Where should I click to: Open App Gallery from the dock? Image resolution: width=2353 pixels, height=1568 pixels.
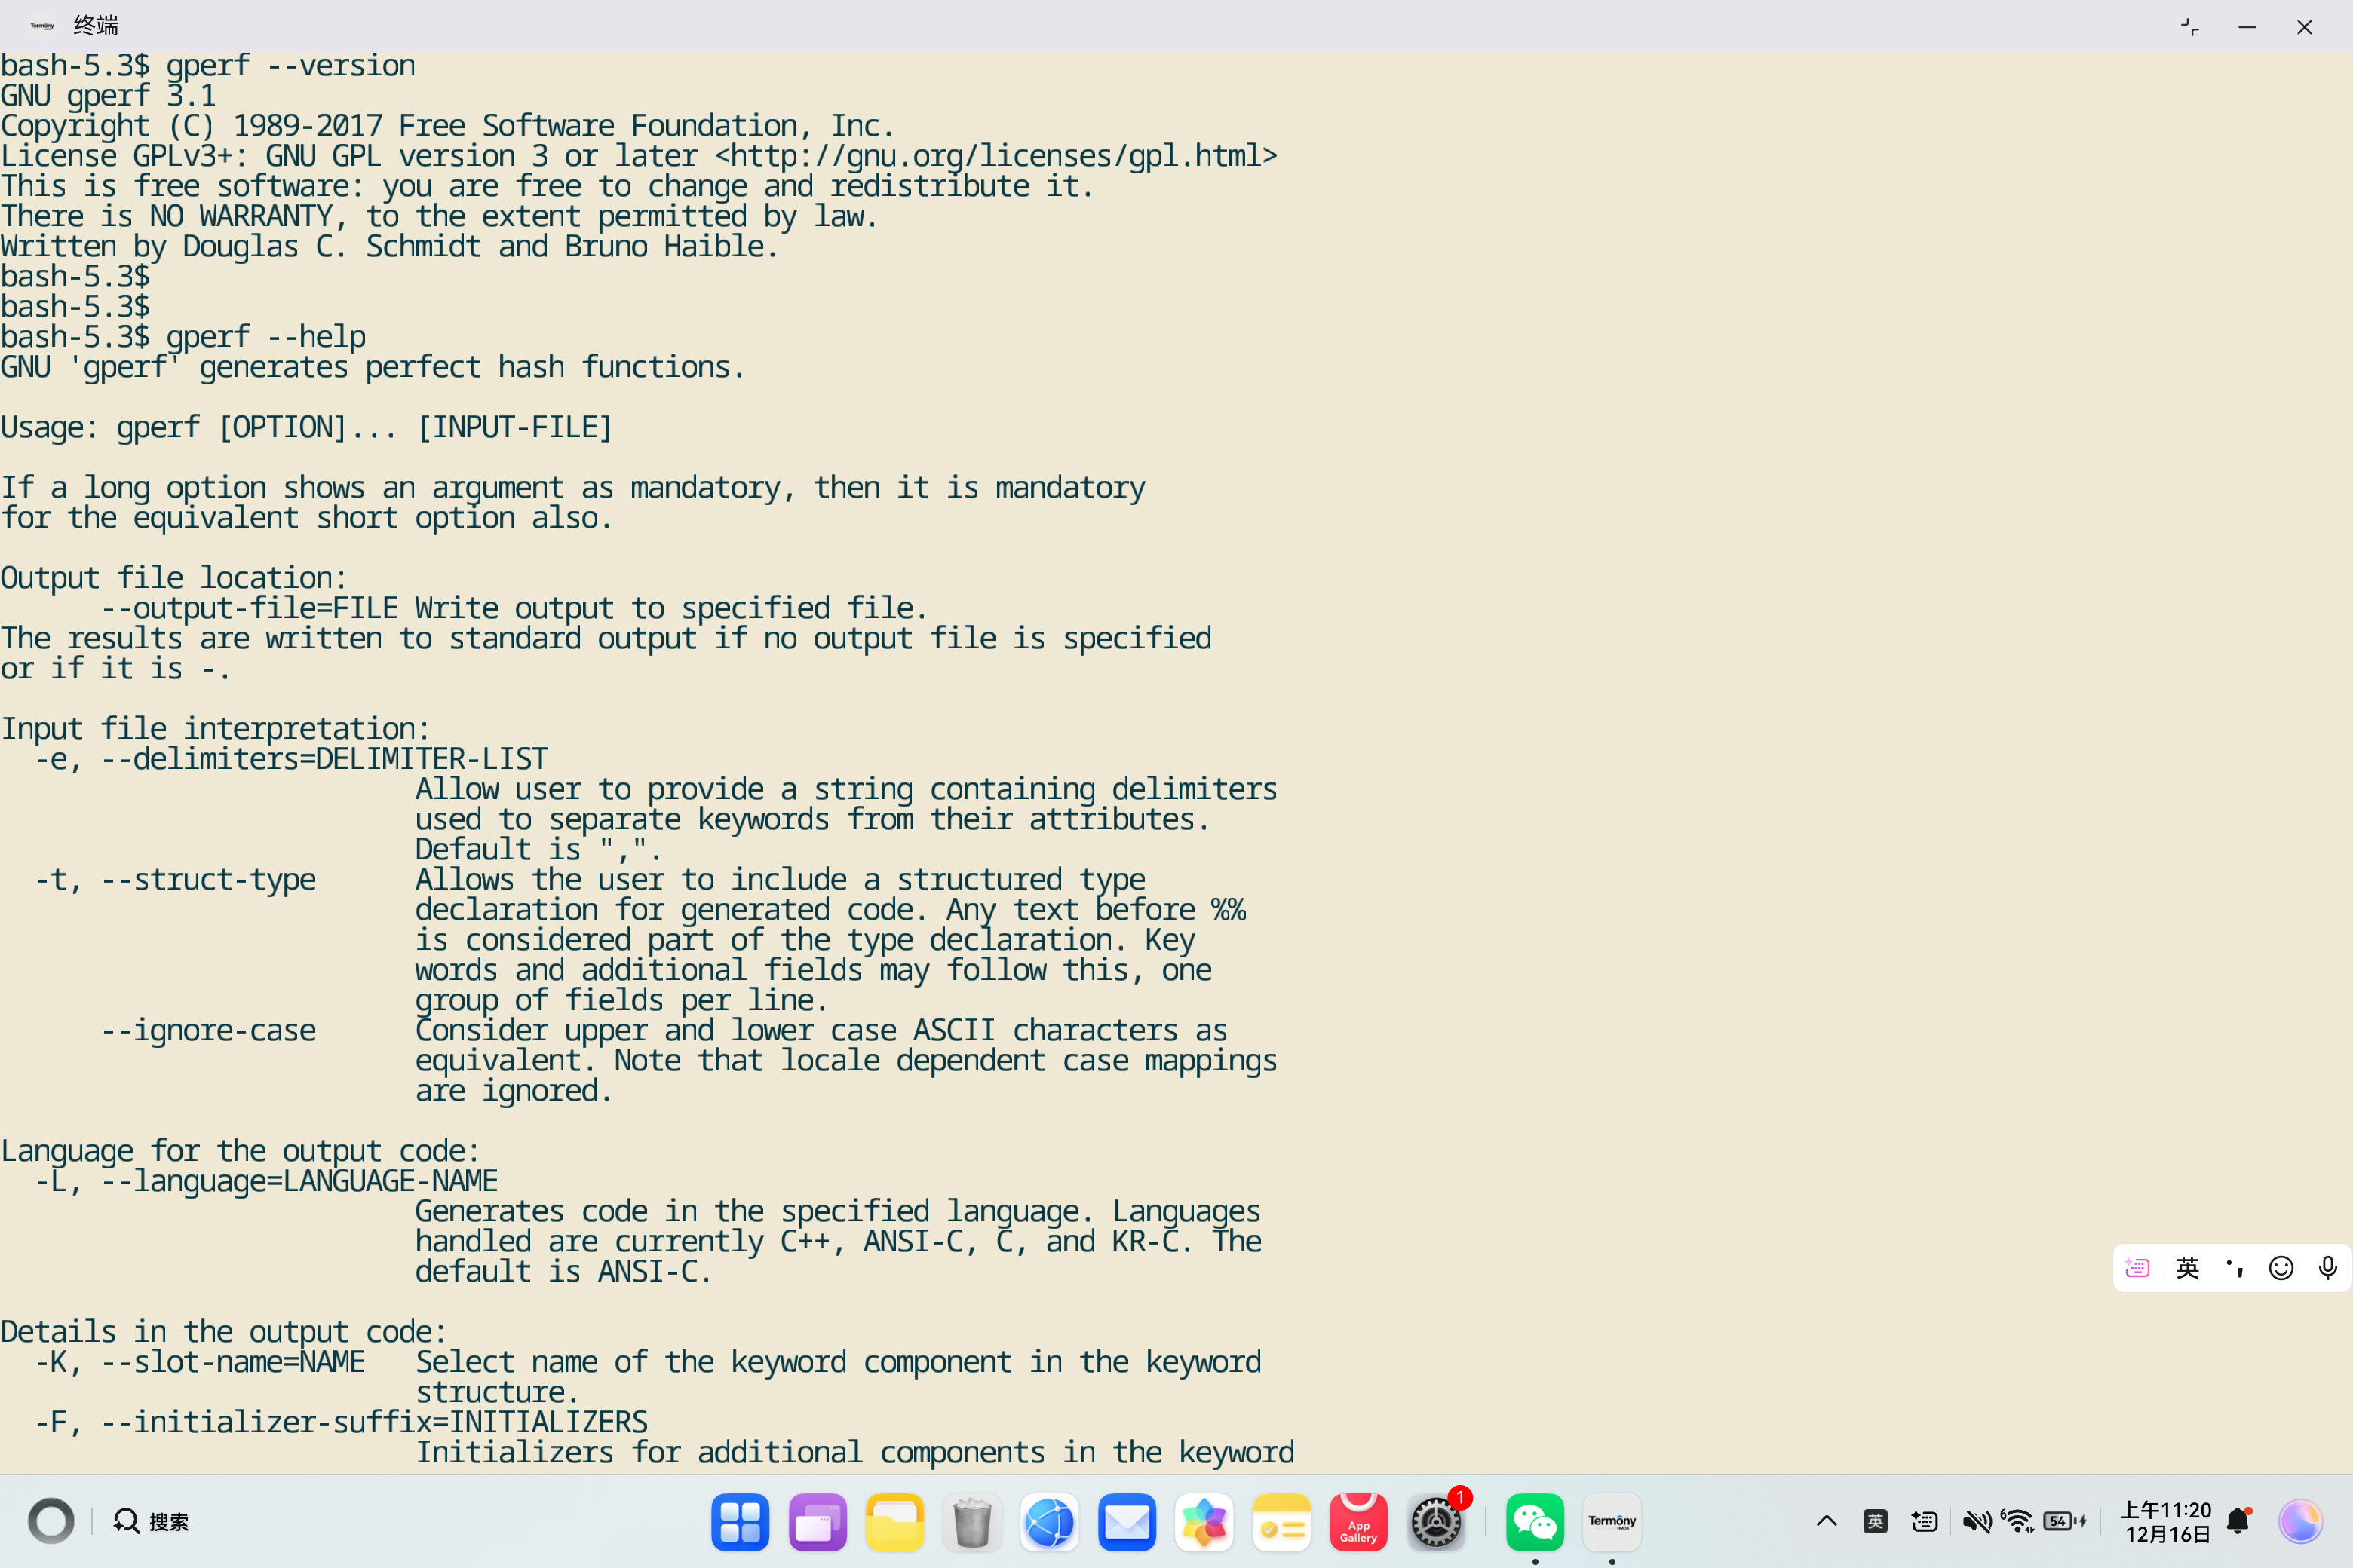click(x=1357, y=1522)
